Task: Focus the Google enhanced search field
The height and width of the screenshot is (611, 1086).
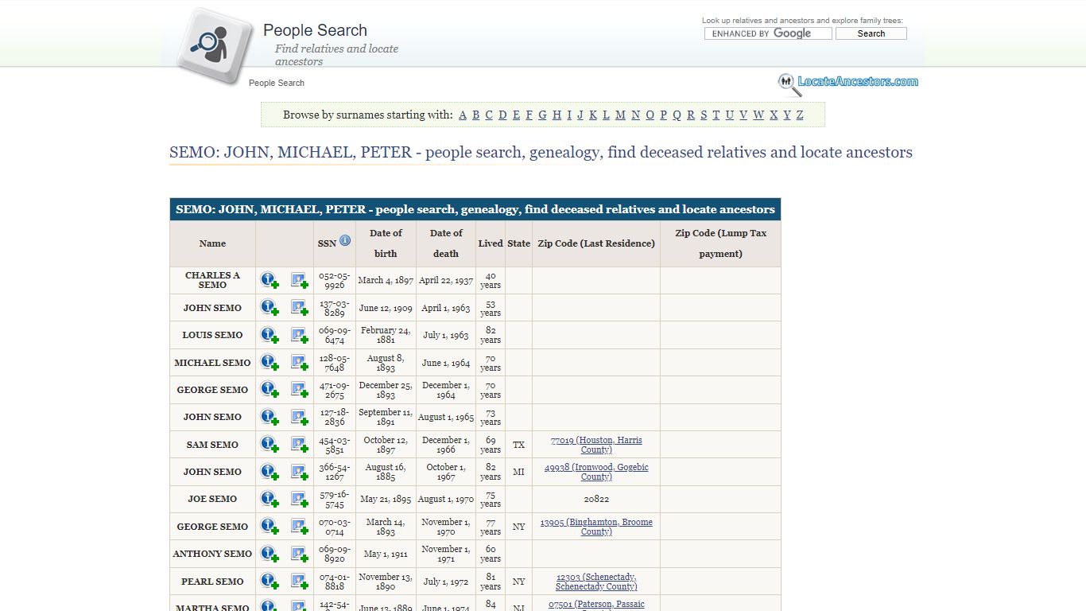Action: tap(768, 33)
